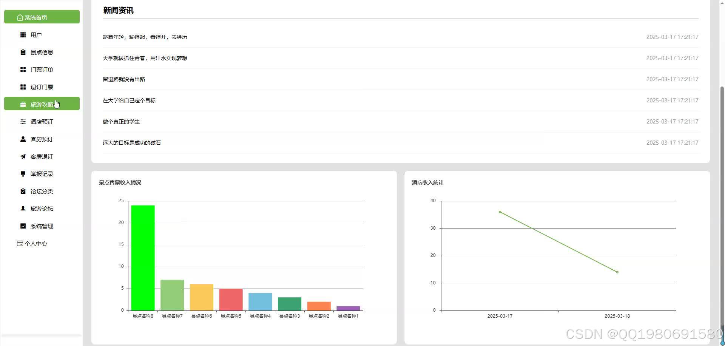The height and width of the screenshot is (346, 725).
Task: Click the brush icon next to 举报记录
Action: tap(23, 174)
